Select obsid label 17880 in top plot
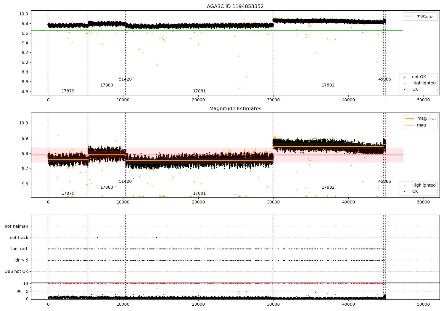The height and width of the screenshot is (311, 444). [107, 85]
